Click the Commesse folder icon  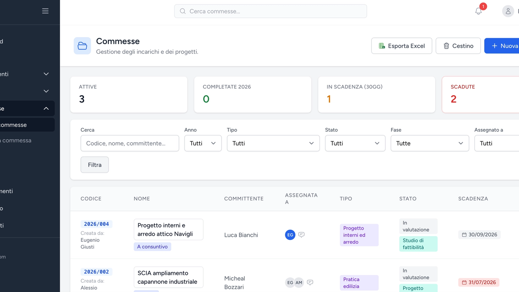tap(82, 46)
